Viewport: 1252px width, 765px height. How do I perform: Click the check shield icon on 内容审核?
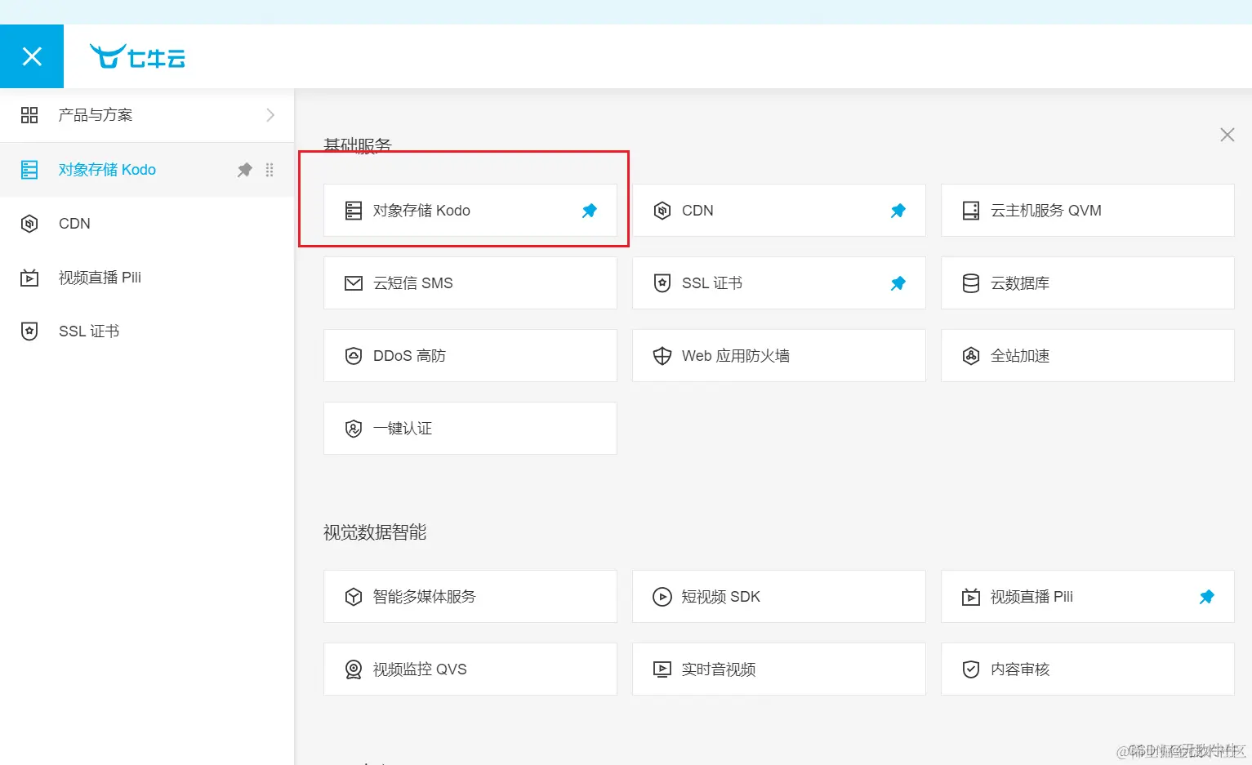click(x=971, y=669)
